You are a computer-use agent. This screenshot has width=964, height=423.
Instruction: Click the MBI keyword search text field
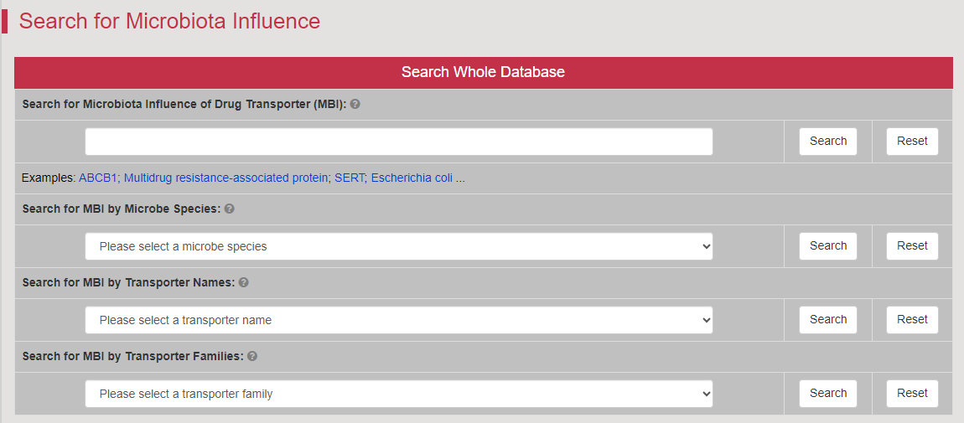(x=399, y=142)
